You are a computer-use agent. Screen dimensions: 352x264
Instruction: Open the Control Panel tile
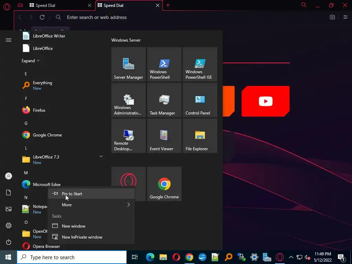tap(200, 100)
